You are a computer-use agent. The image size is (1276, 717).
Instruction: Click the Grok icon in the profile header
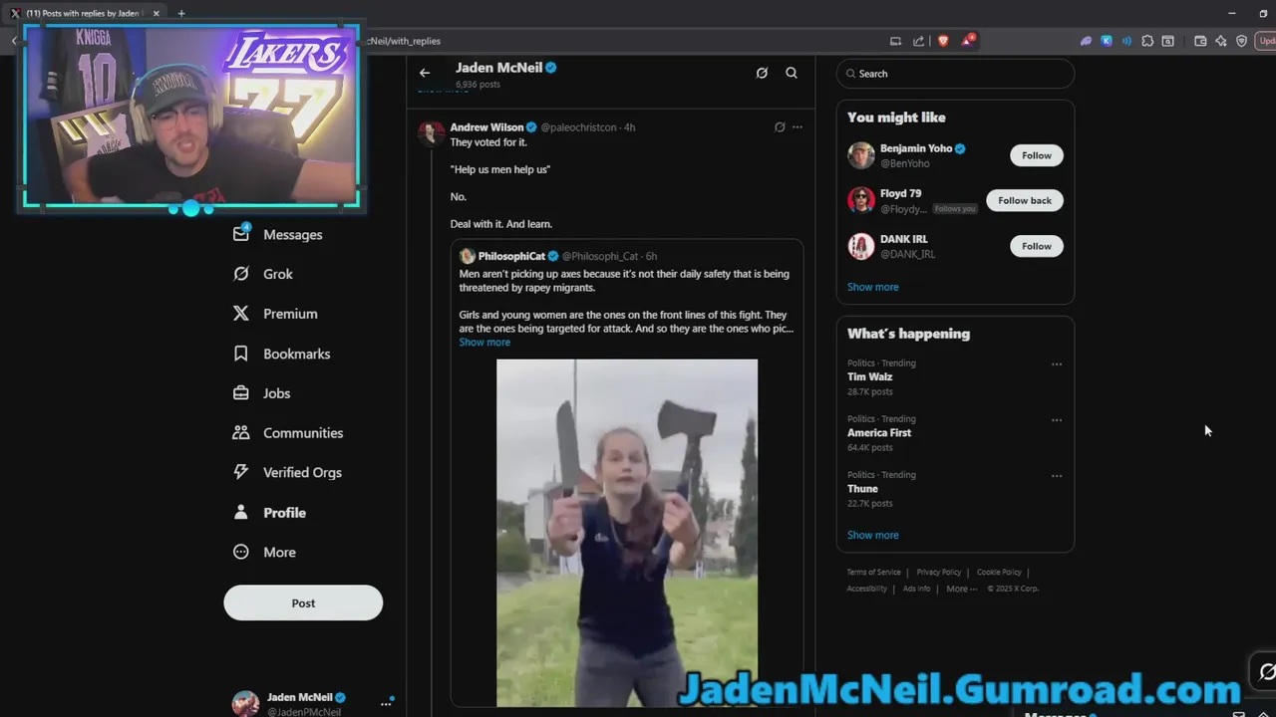pyautogui.click(x=762, y=73)
